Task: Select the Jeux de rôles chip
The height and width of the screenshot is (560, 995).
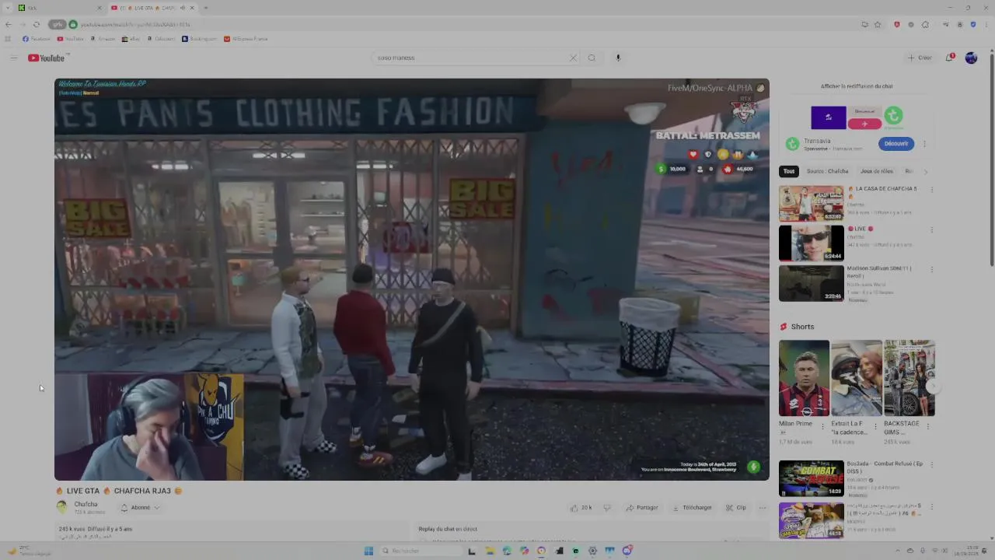Action: (877, 171)
